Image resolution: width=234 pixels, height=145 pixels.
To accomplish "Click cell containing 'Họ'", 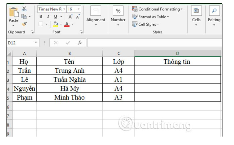I will coord(25,61).
